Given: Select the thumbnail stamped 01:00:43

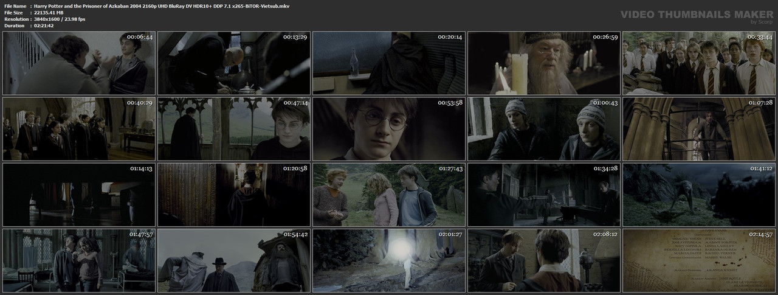Looking at the screenshot, I should tap(544, 129).
